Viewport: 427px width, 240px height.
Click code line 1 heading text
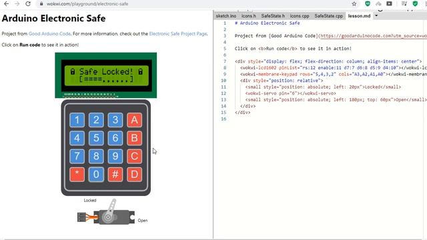point(267,23)
